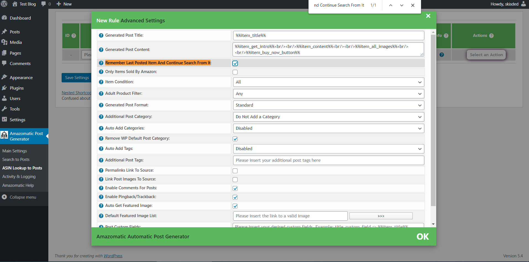Click help icon next to ID column header
This screenshot has width=529, height=262.
(74, 36)
